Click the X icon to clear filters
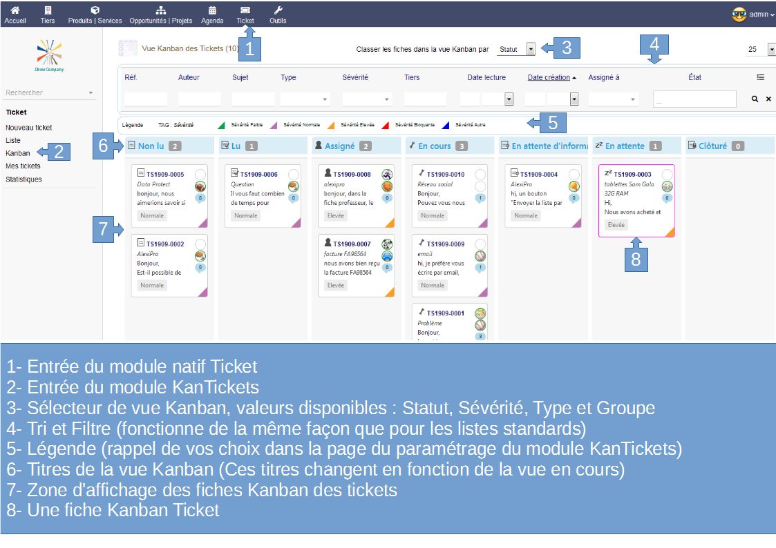 tap(768, 99)
